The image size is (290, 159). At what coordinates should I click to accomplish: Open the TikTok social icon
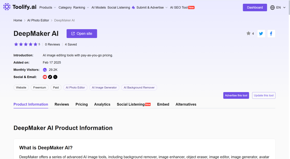pos(50,77)
